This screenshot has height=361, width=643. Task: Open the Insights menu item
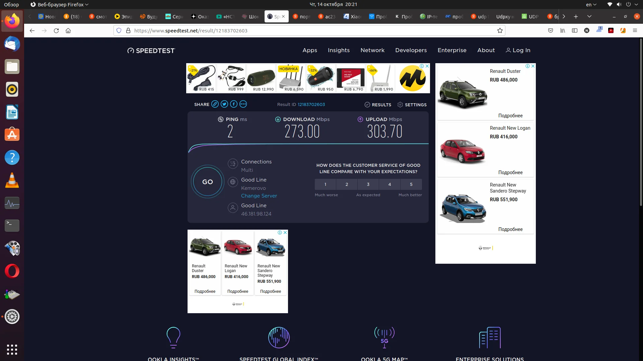tap(339, 50)
